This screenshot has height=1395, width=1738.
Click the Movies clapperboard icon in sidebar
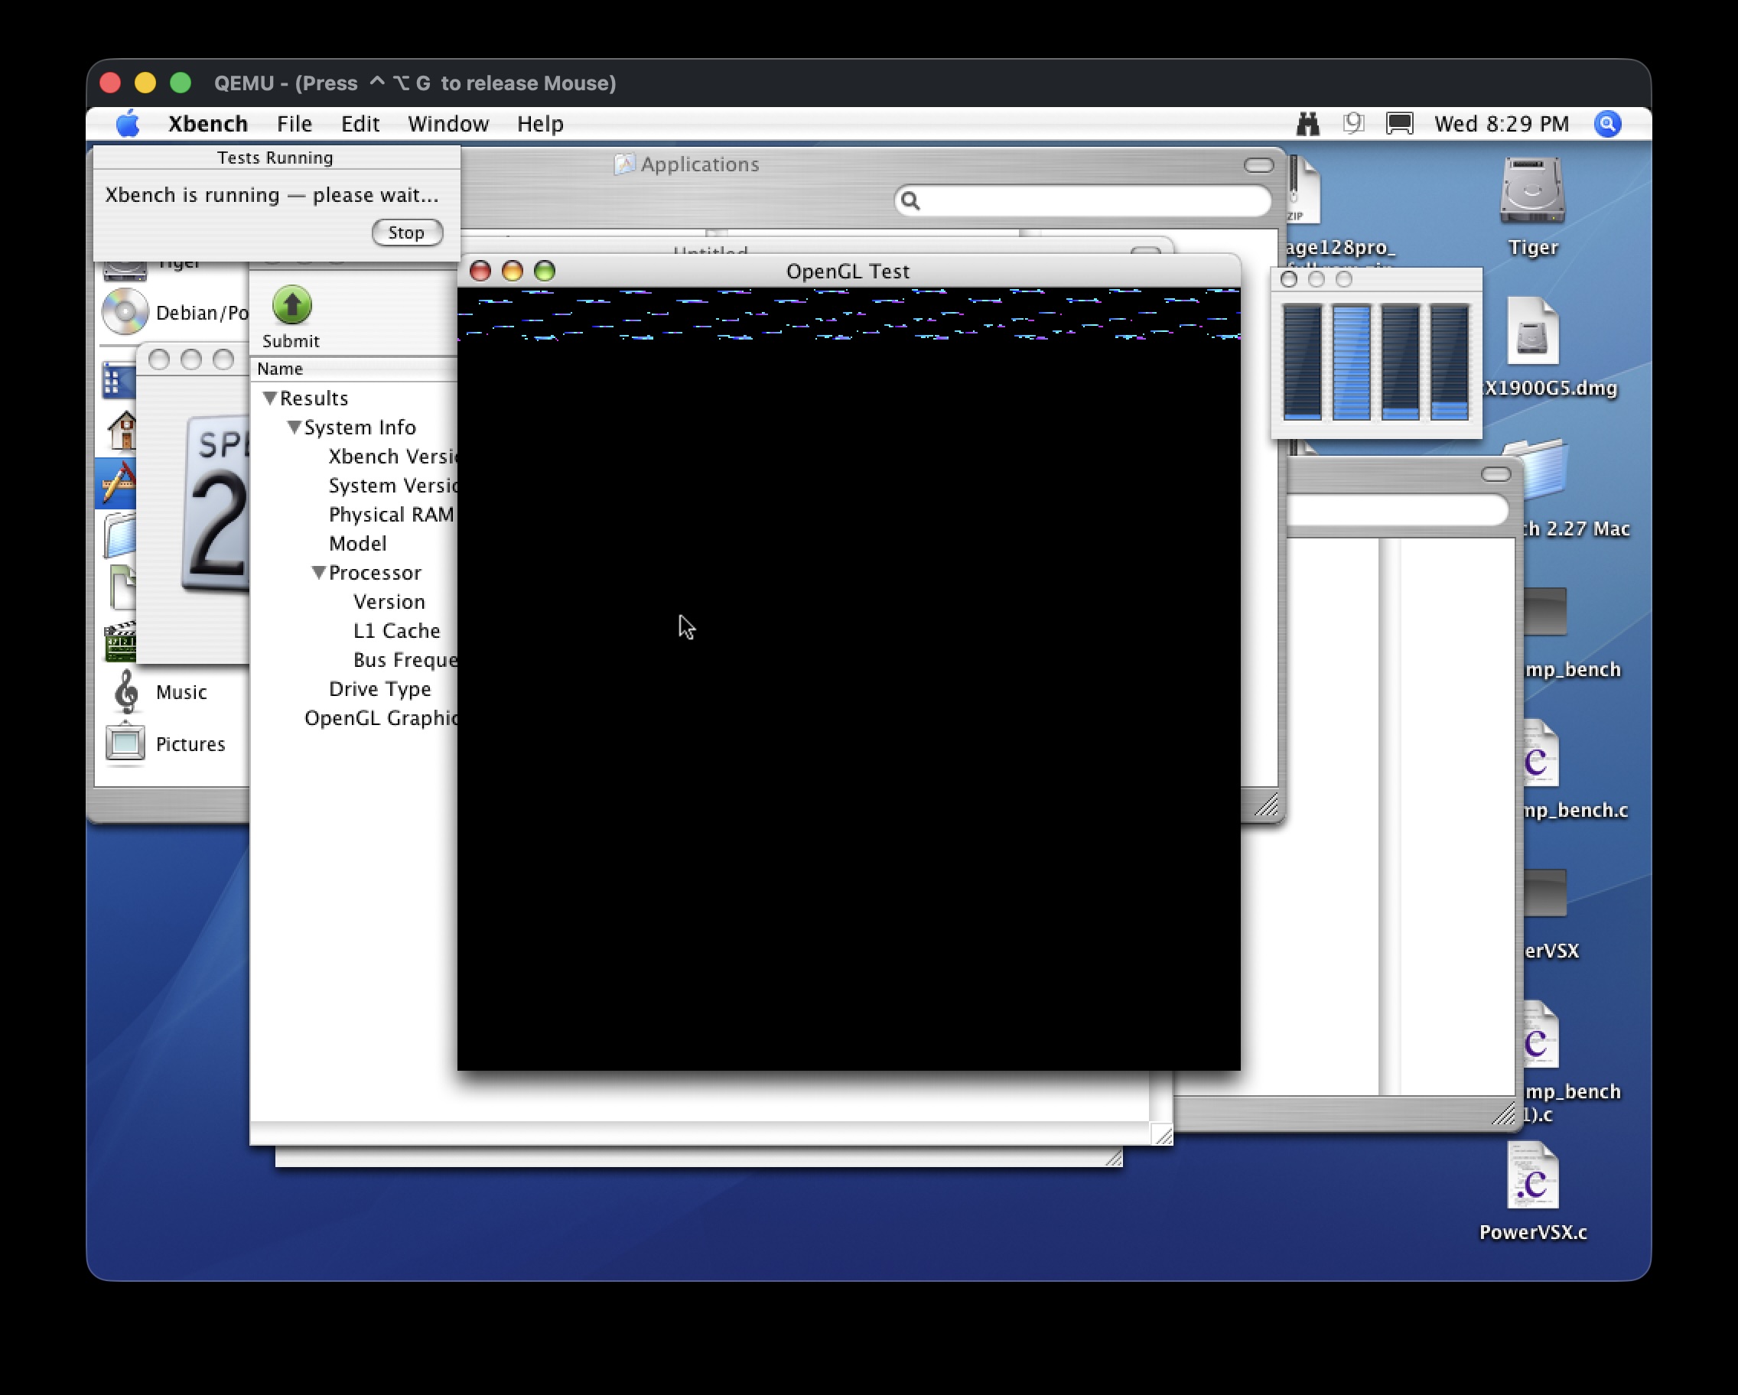click(120, 642)
